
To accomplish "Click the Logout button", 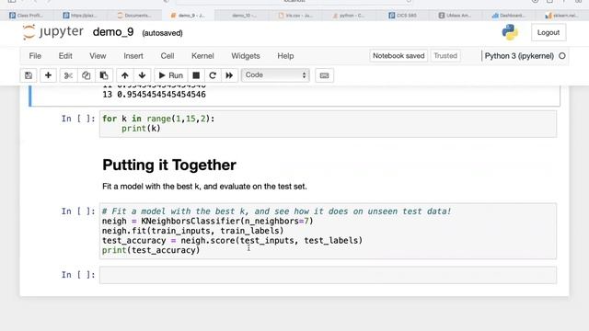I will (x=549, y=33).
